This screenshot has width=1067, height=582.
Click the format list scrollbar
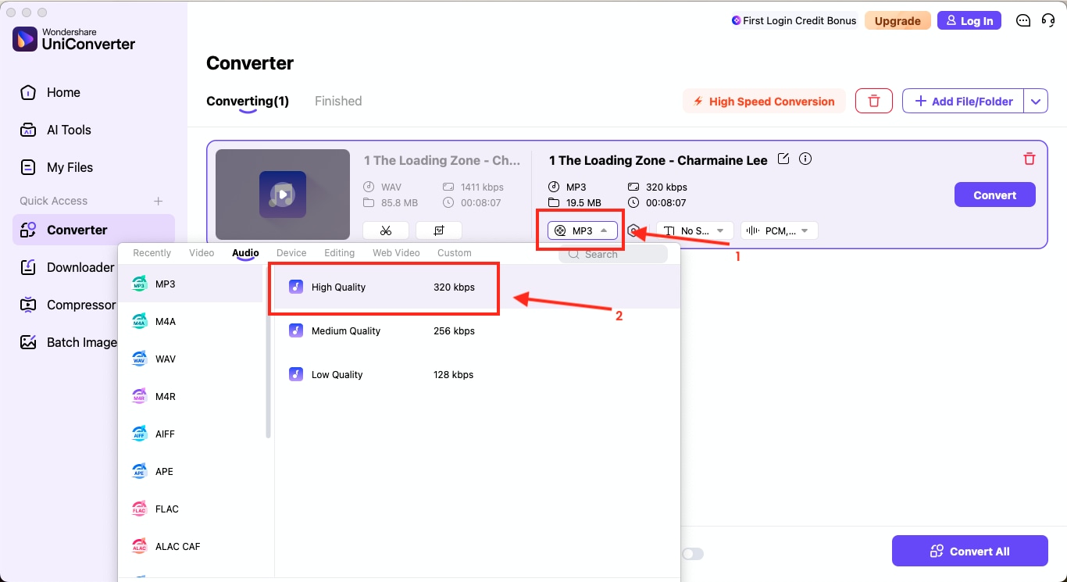tap(269, 352)
